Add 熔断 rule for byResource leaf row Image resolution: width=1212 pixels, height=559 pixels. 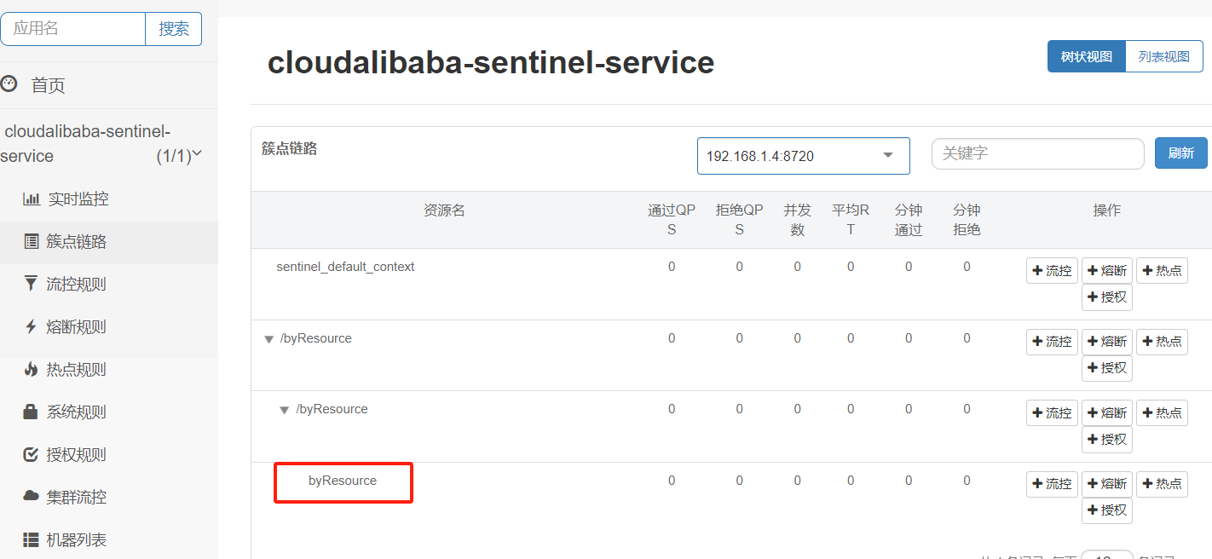click(1107, 483)
